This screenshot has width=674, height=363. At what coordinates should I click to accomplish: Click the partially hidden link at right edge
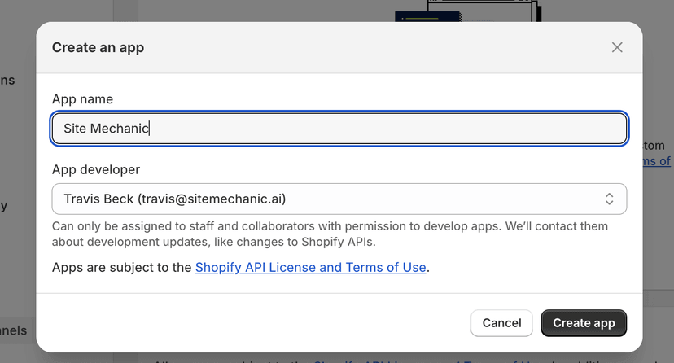pyautogui.click(x=657, y=161)
